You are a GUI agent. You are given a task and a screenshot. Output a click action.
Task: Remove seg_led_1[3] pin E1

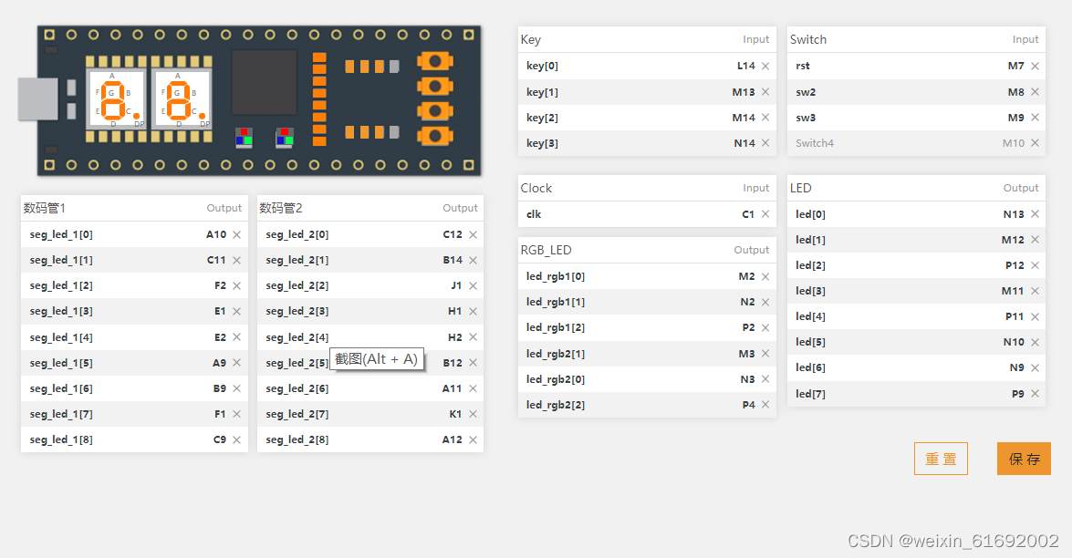click(x=236, y=312)
